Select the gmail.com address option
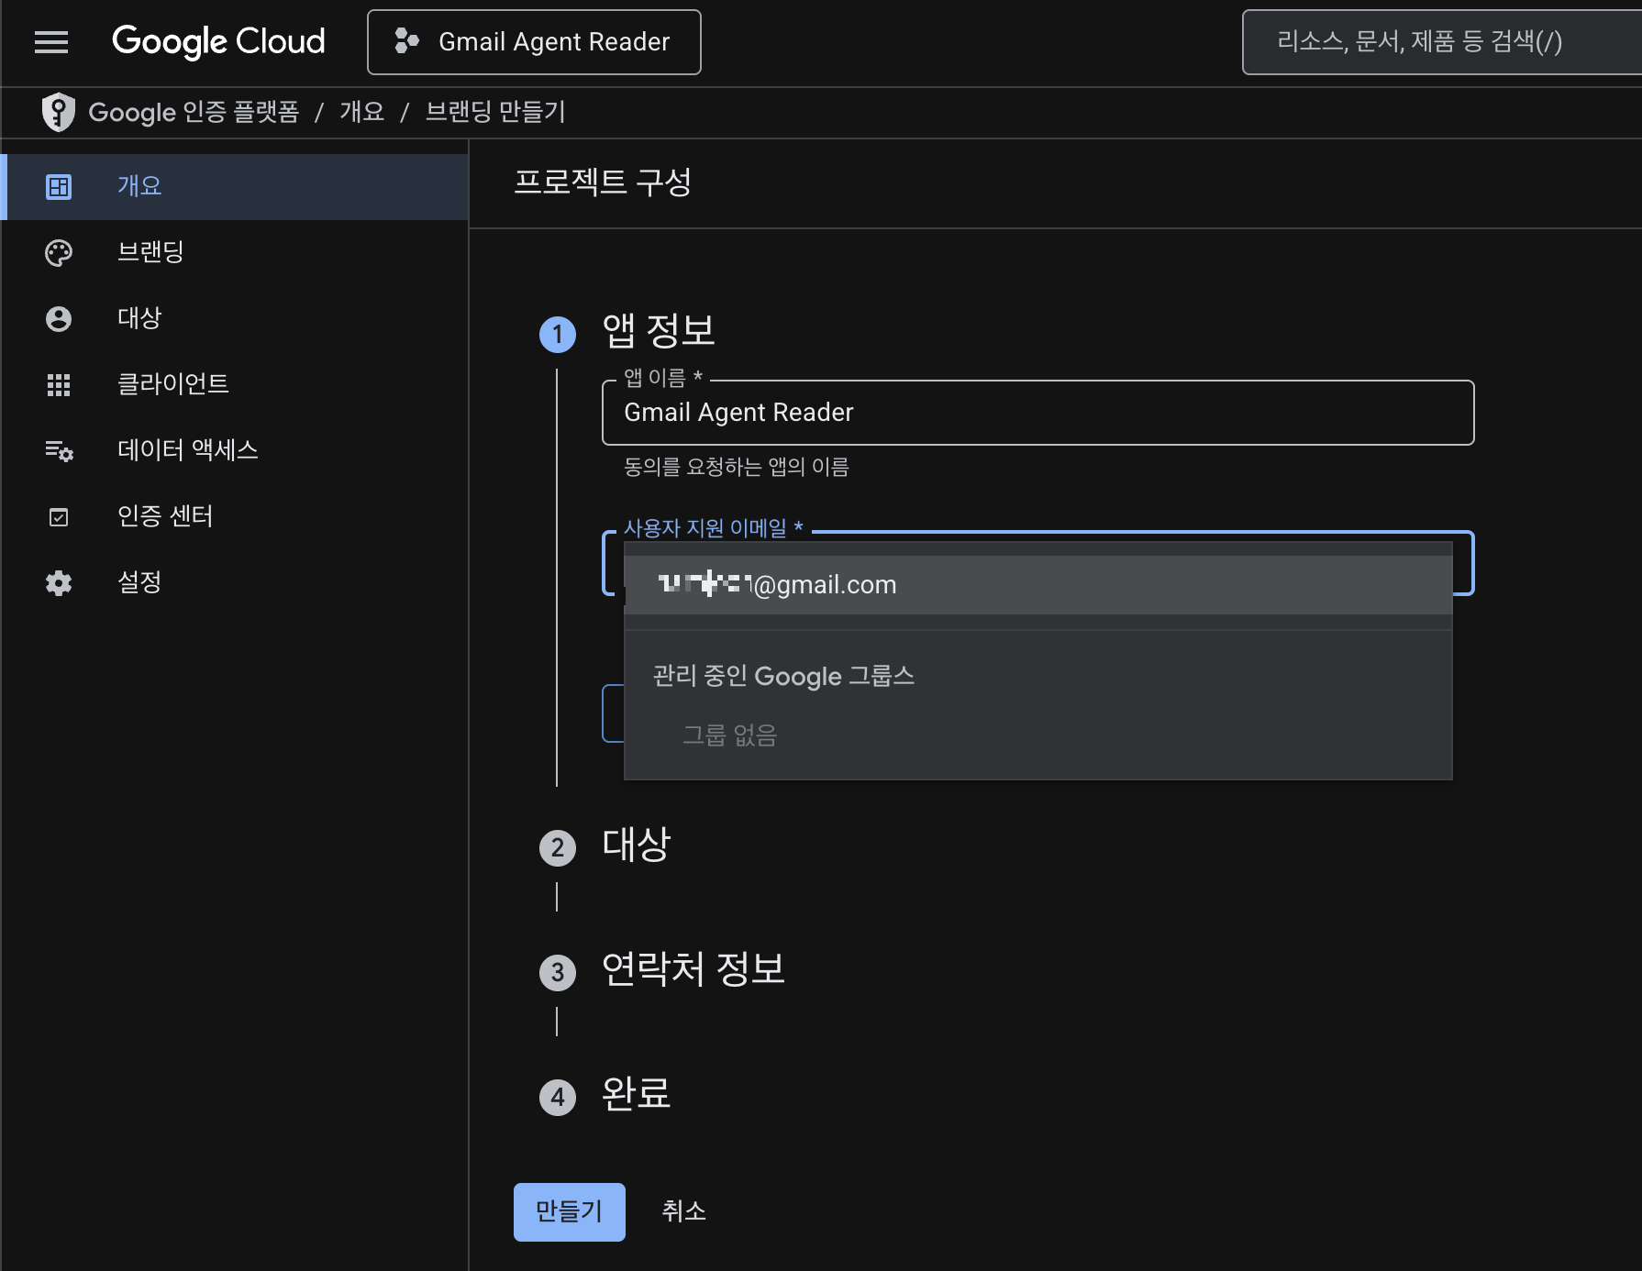 [1037, 585]
